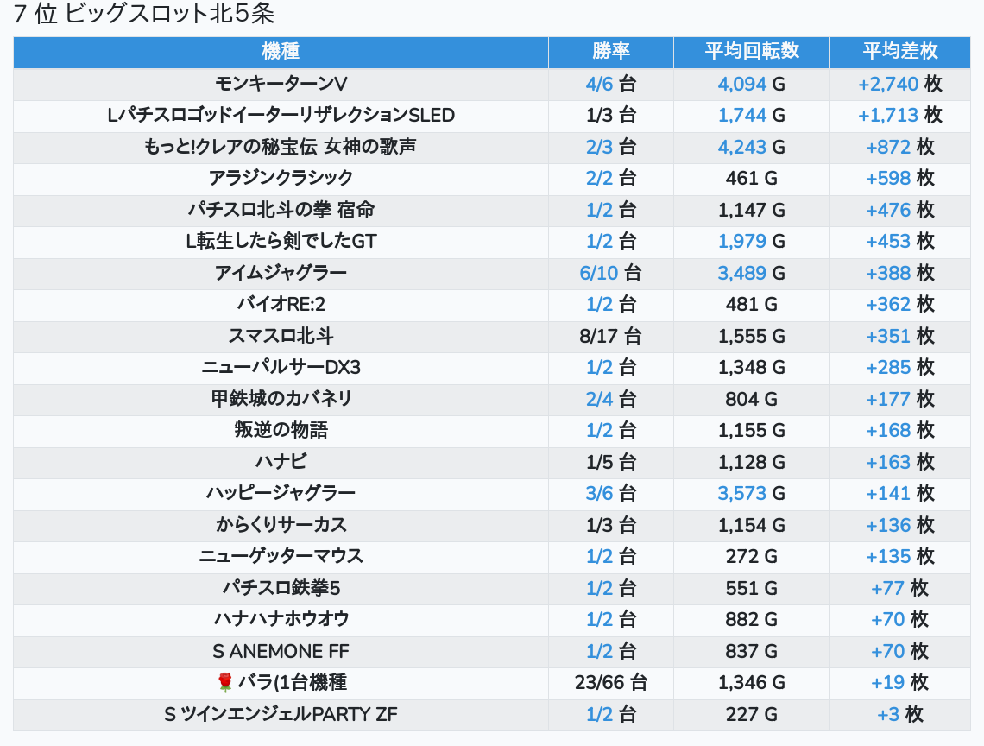This screenshot has width=984, height=746.
Task: Click the +77 枚 value
Action: pyautogui.click(x=900, y=588)
